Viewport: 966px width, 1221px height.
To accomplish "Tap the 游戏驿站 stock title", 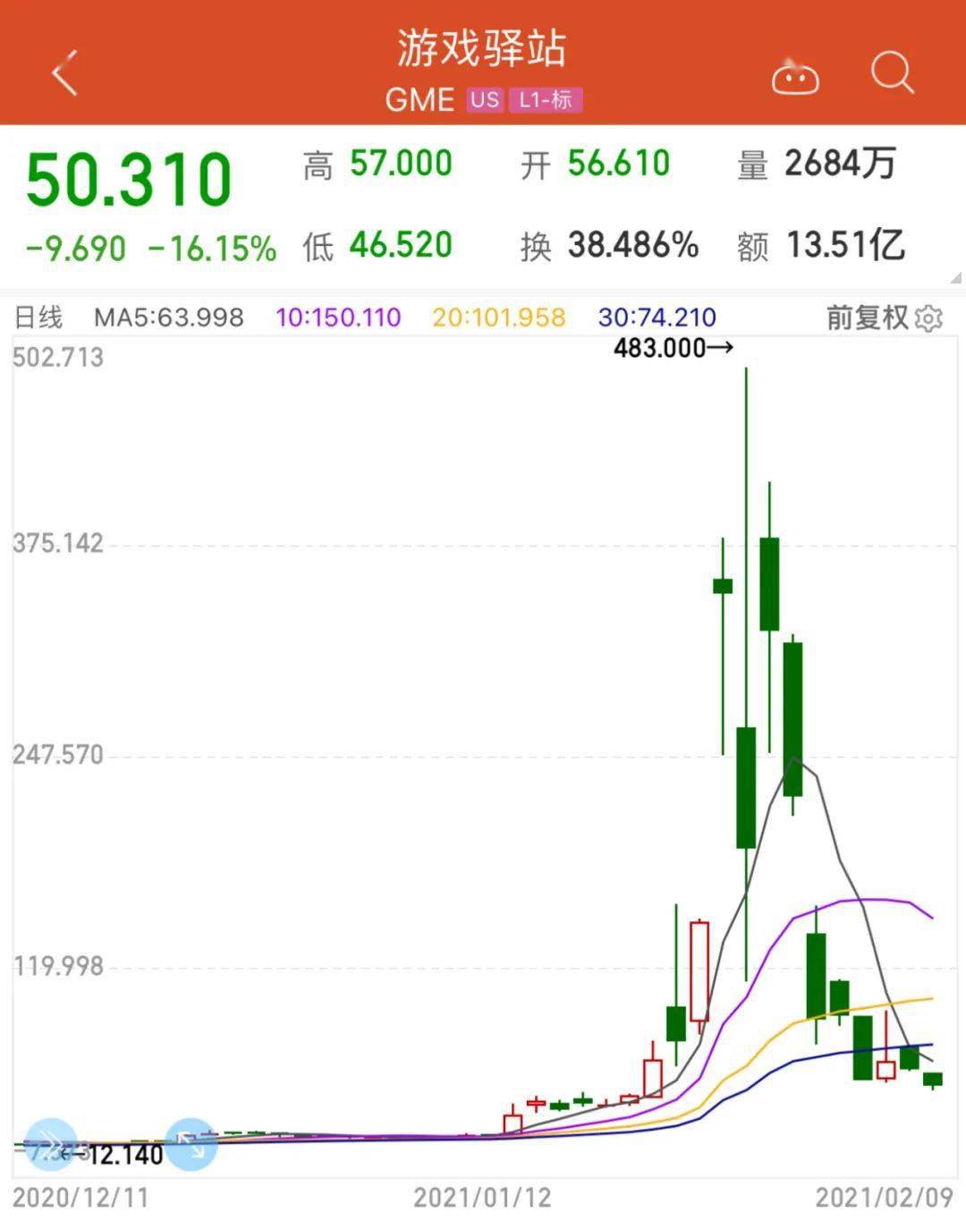I will tap(482, 48).
